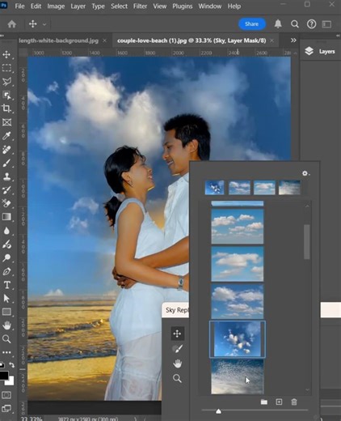Click the Share button
The height and width of the screenshot is (421, 341).
pyautogui.click(x=252, y=24)
